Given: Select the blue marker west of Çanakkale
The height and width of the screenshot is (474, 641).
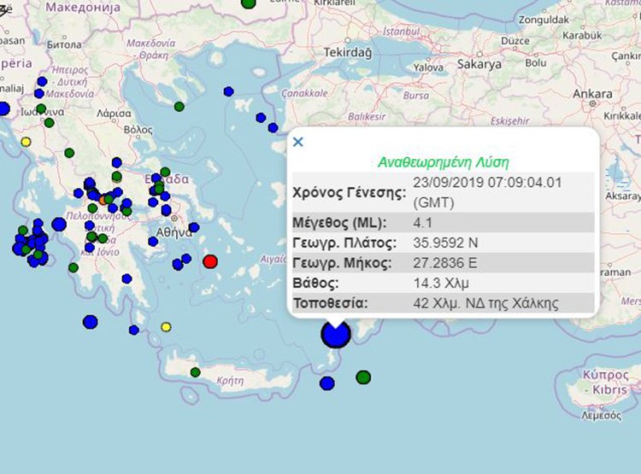Looking at the screenshot, I should point(228,91).
